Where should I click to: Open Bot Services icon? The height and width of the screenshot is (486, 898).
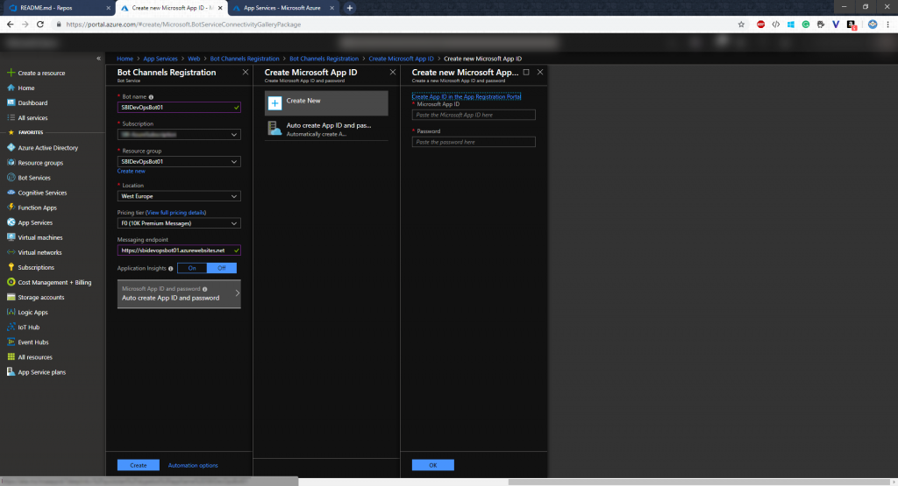point(11,177)
